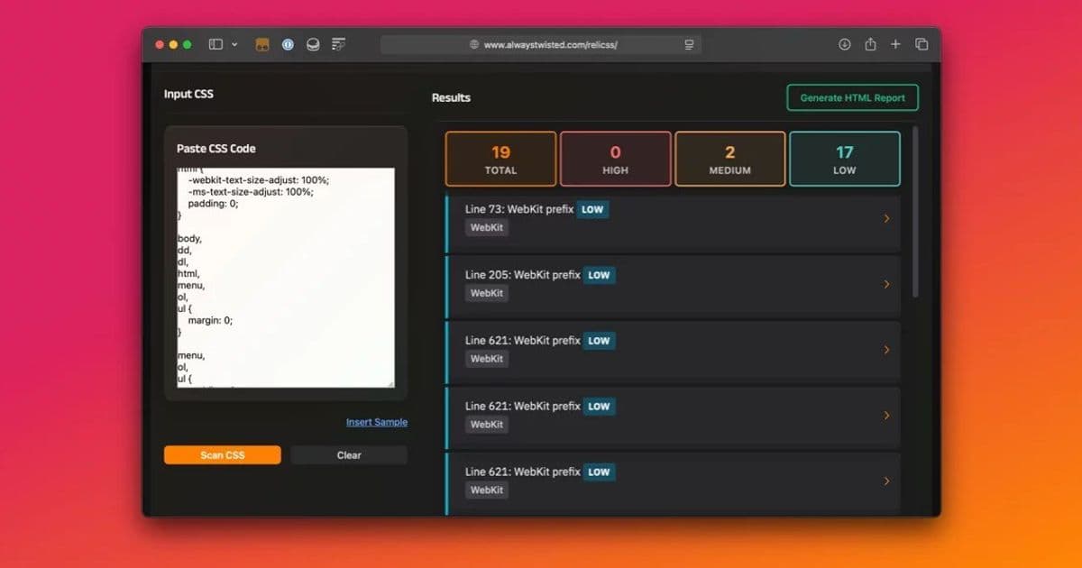Click the Generate HTML Report button

pos(851,97)
